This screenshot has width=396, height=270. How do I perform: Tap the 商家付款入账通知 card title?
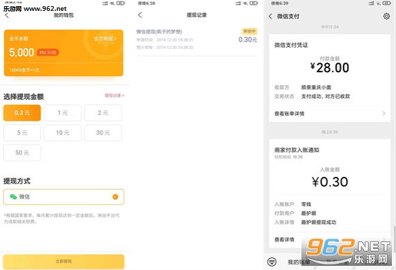coord(297,150)
